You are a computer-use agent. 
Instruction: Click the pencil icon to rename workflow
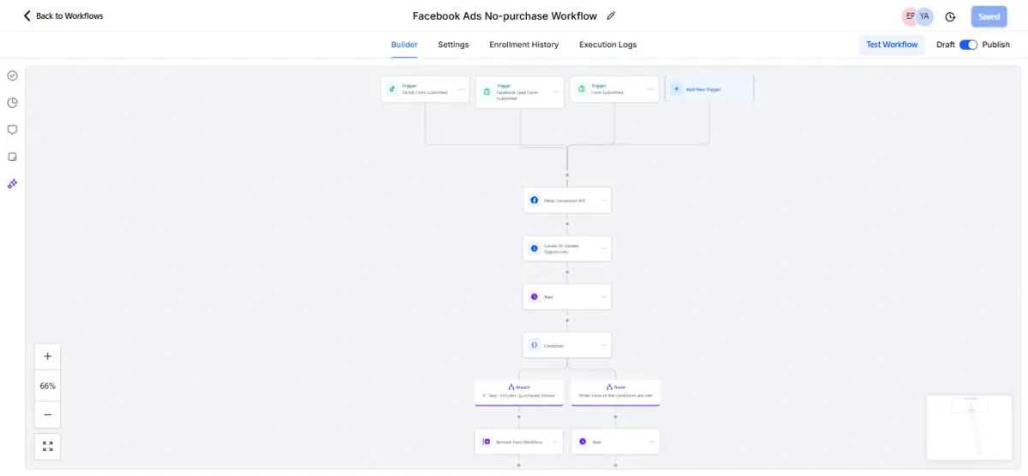pos(611,15)
